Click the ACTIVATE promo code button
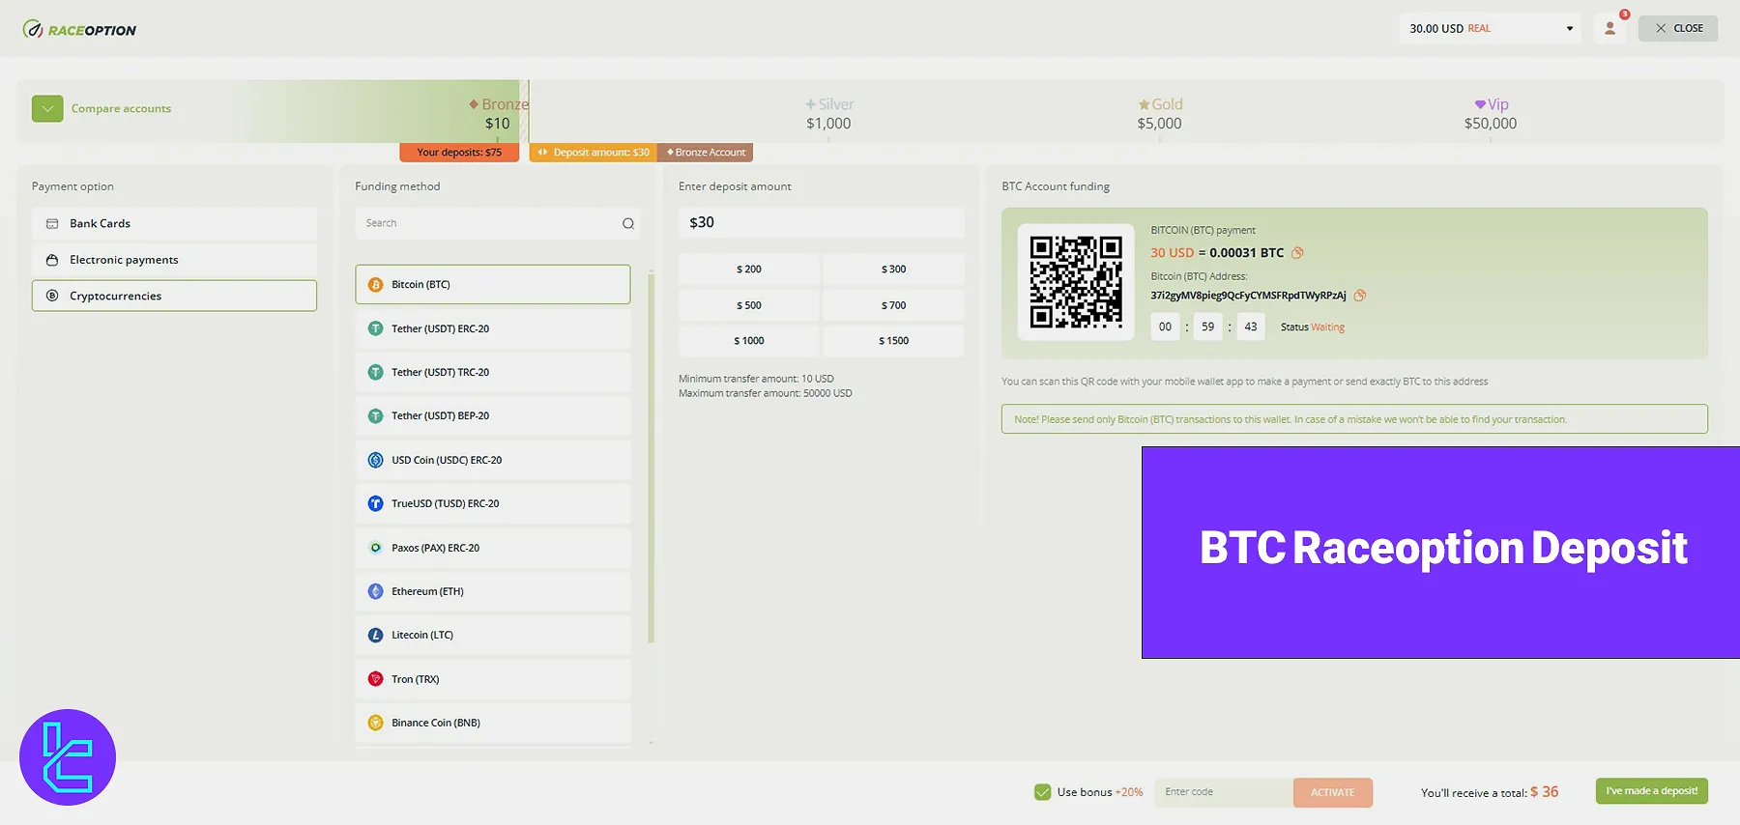Viewport: 1740px width, 825px height. click(1332, 792)
